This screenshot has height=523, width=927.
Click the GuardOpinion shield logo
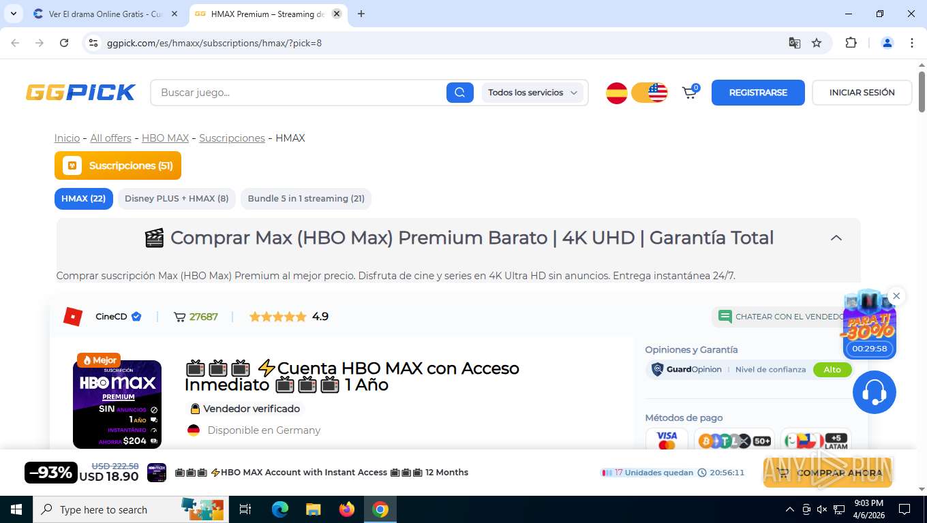tap(658, 370)
